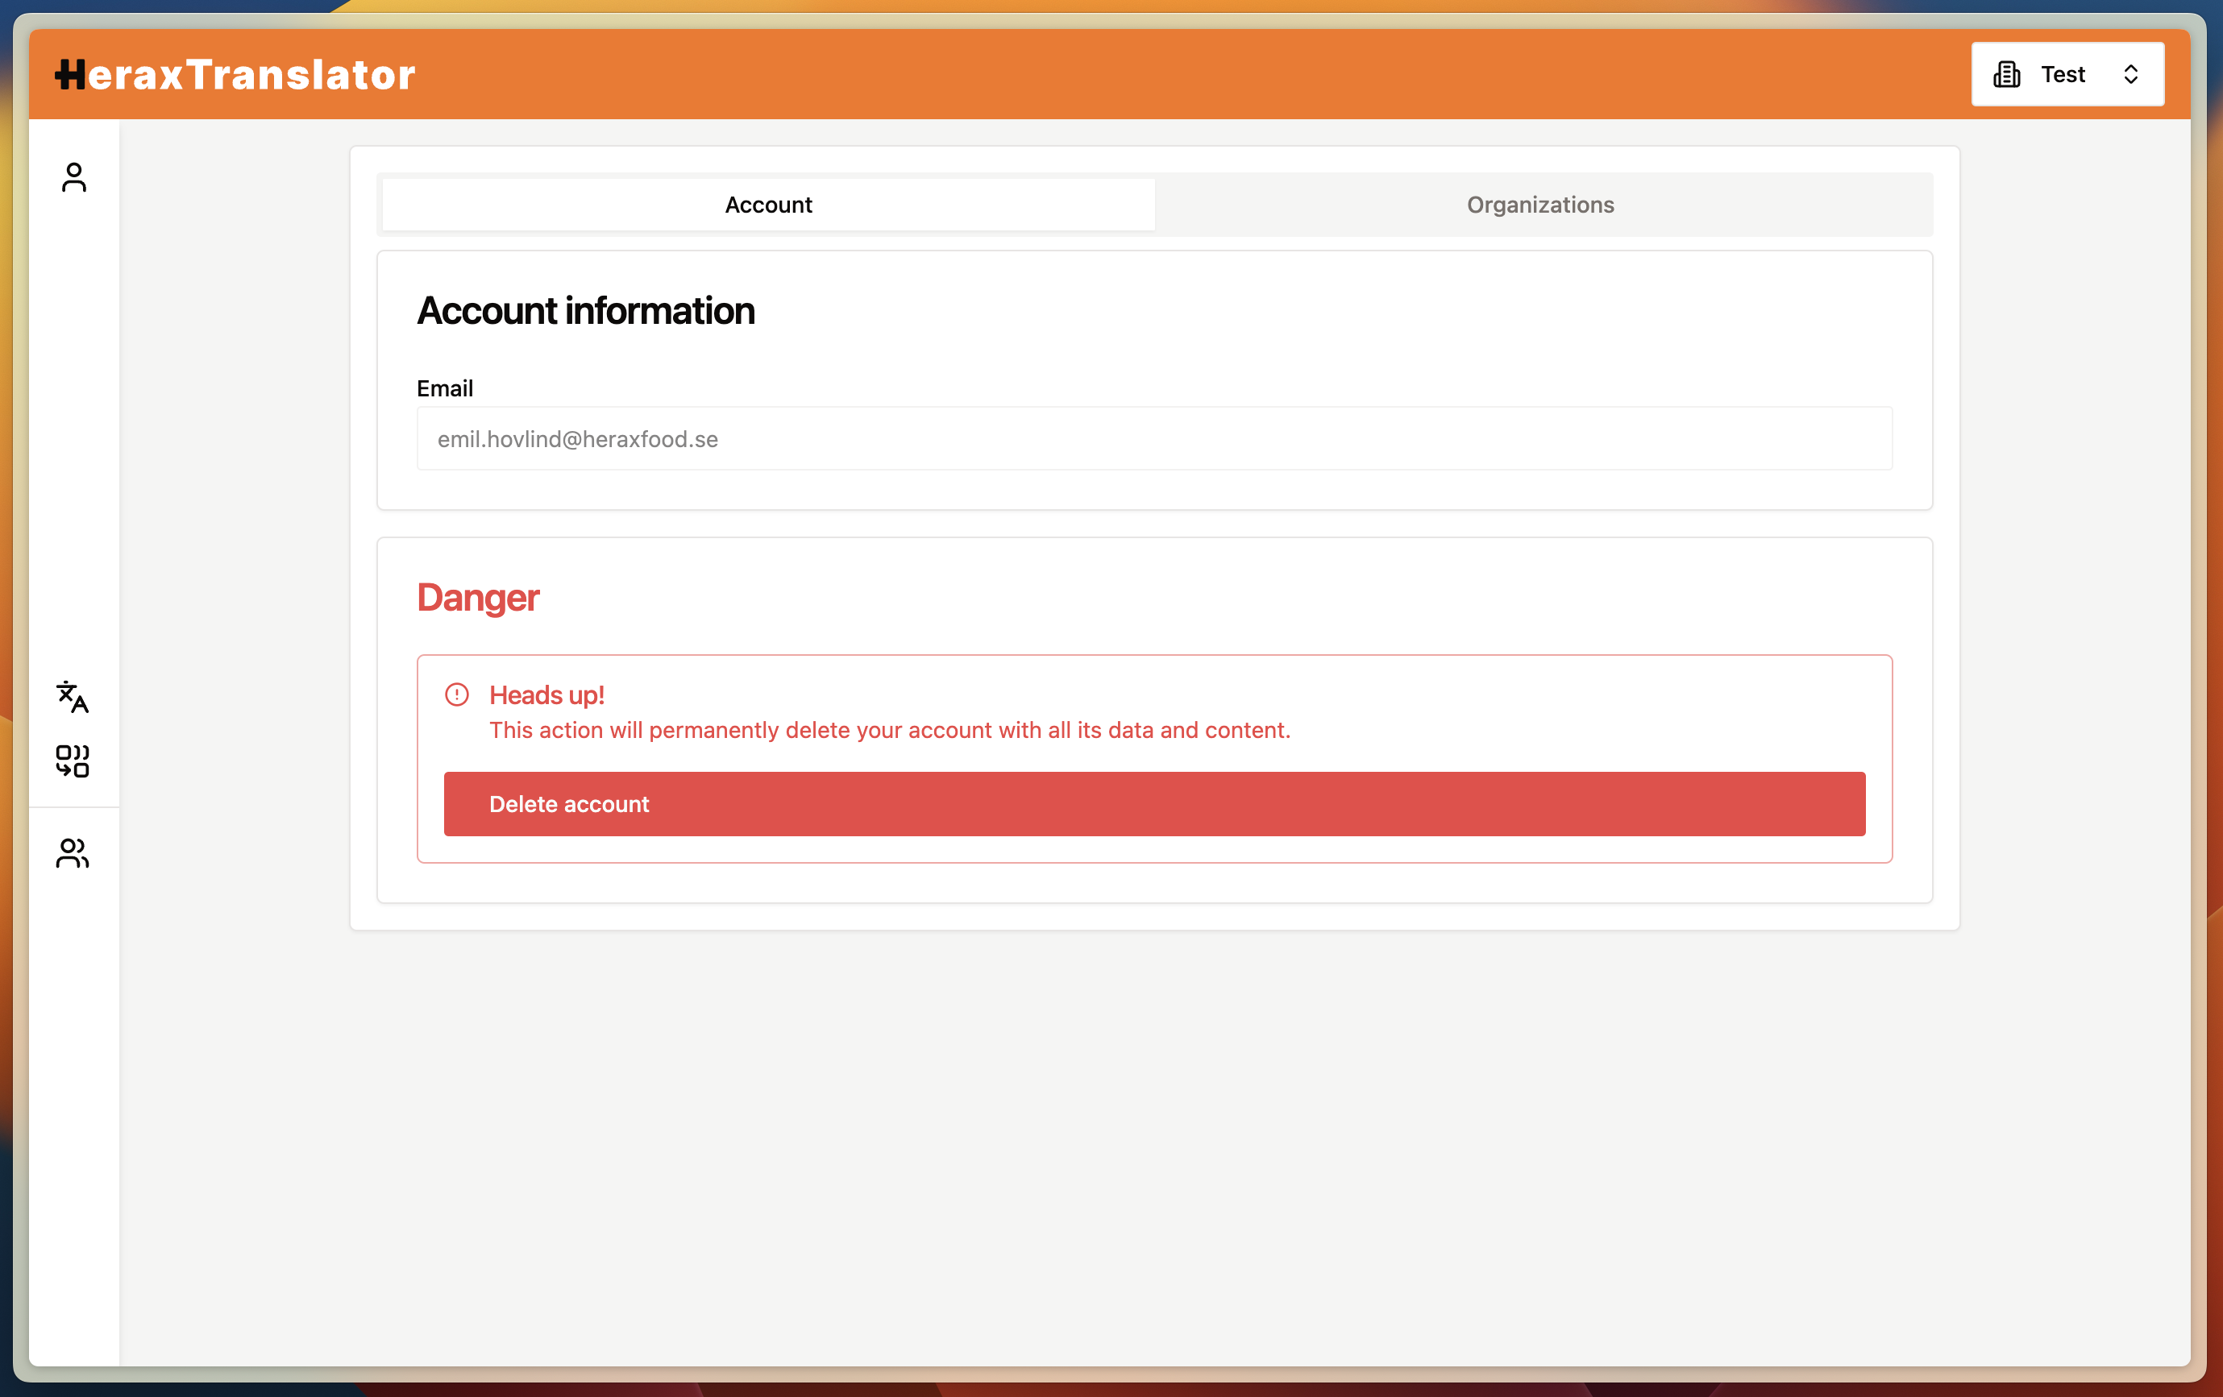The height and width of the screenshot is (1397, 2223).
Task: Open the user profile sidebar icon
Action: 74,177
